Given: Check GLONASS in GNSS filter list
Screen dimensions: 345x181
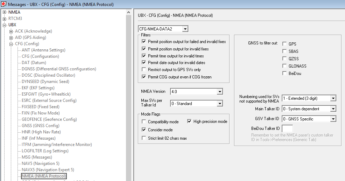Looking at the screenshot, I should pyautogui.click(x=284, y=66).
